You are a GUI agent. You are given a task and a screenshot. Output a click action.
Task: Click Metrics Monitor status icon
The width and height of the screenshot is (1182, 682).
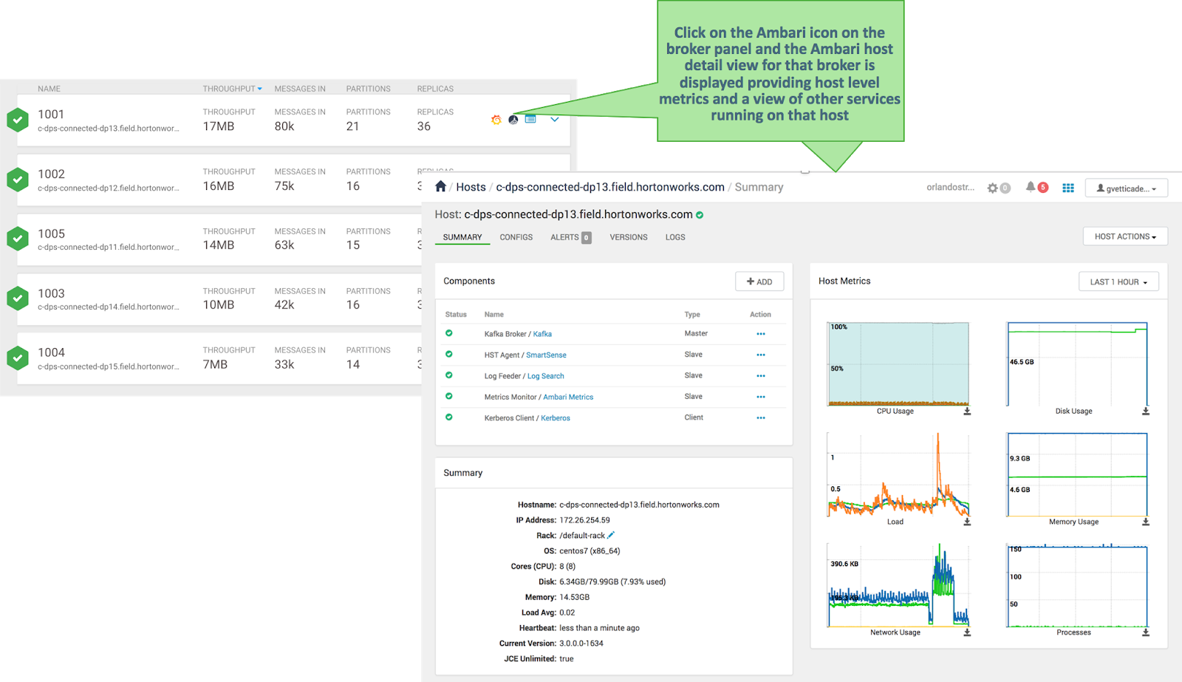pos(449,396)
